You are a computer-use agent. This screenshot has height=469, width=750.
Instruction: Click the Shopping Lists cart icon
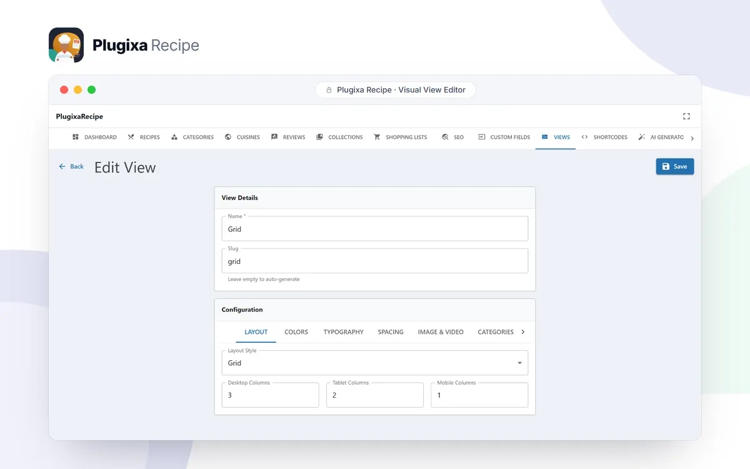pos(377,137)
